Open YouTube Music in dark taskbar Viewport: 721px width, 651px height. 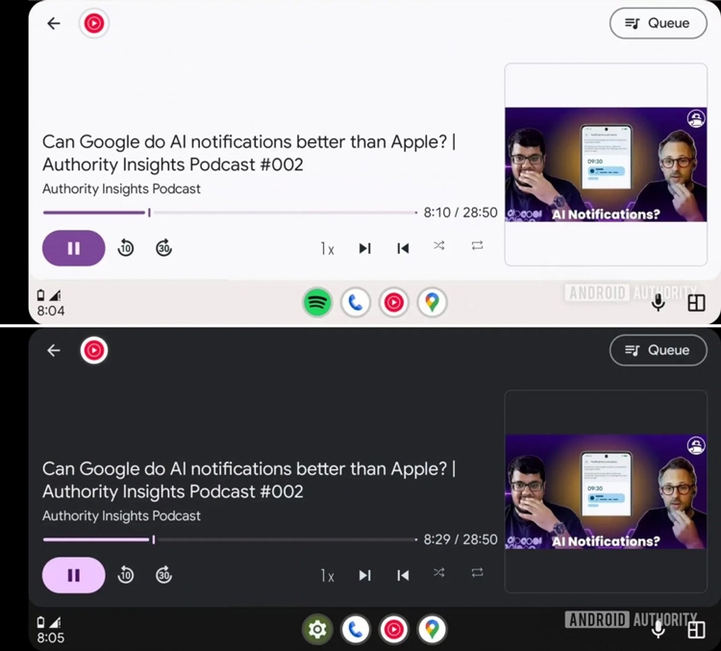click(394, 629)
